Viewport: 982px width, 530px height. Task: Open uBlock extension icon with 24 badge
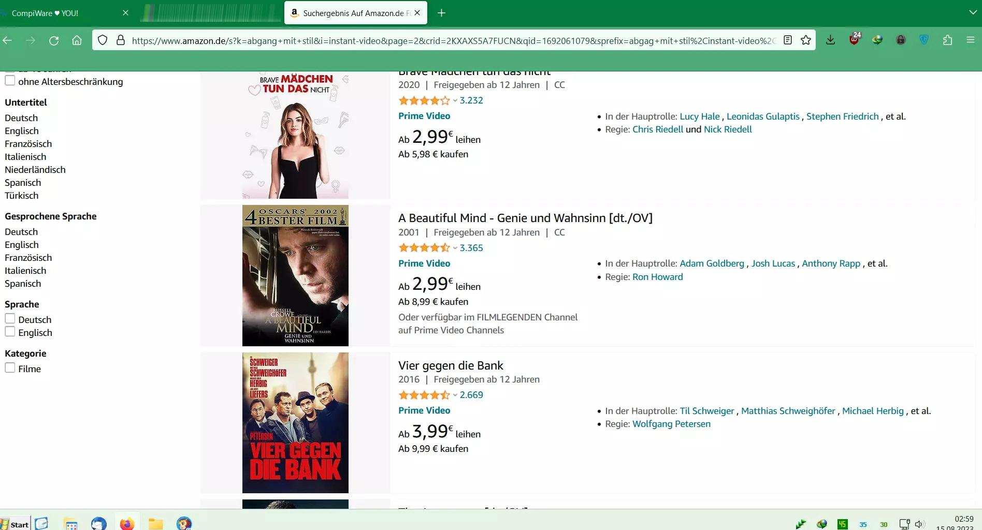[854, 39]
